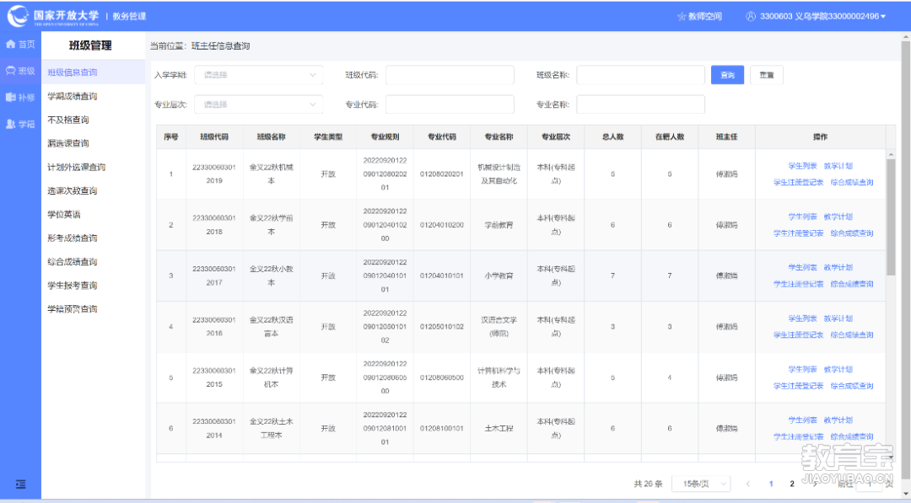Open 选课次数查询 in the side menu
911x503 pixels.
point(73,190)
